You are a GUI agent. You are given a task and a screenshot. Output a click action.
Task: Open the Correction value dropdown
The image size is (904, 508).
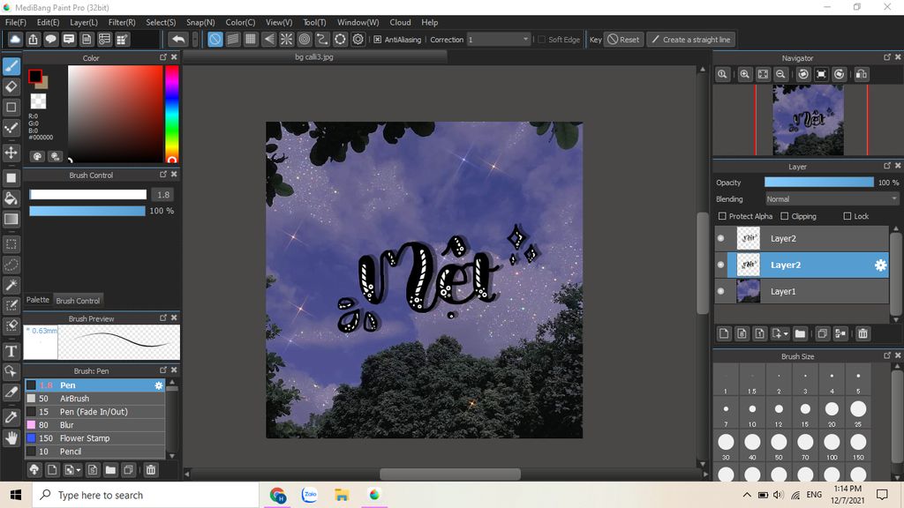point(498,40)
